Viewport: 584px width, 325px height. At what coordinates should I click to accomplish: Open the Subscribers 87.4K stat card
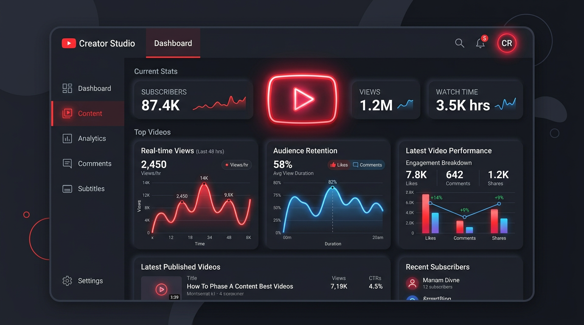[194, 100]
